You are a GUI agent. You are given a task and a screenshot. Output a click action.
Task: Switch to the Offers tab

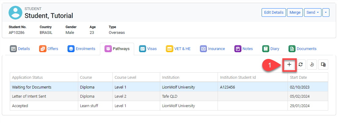click(49, 49)
